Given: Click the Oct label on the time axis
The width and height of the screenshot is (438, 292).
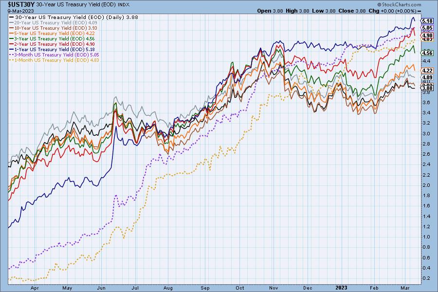Looking at the screenshot, I should coord(239,288).
